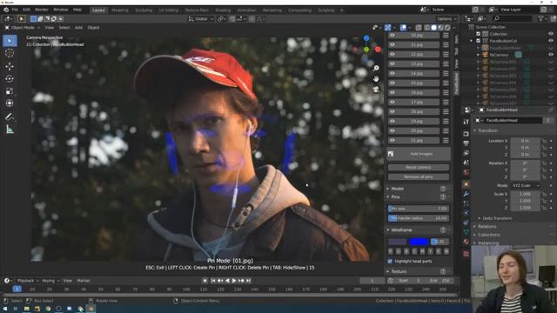
Task: Open the Global orientation dropdown
Action: (x=201, y=19)
